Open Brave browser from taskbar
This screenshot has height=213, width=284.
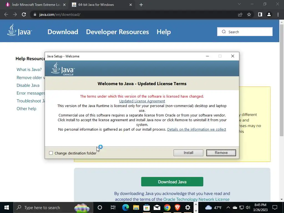pos(177,207)
